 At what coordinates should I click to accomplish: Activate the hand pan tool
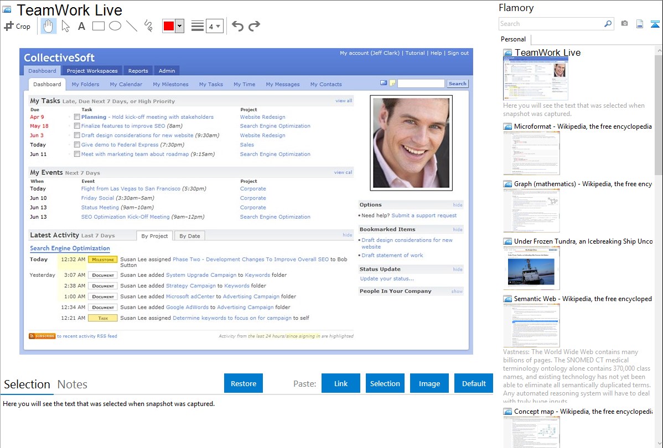pos(49,26)
